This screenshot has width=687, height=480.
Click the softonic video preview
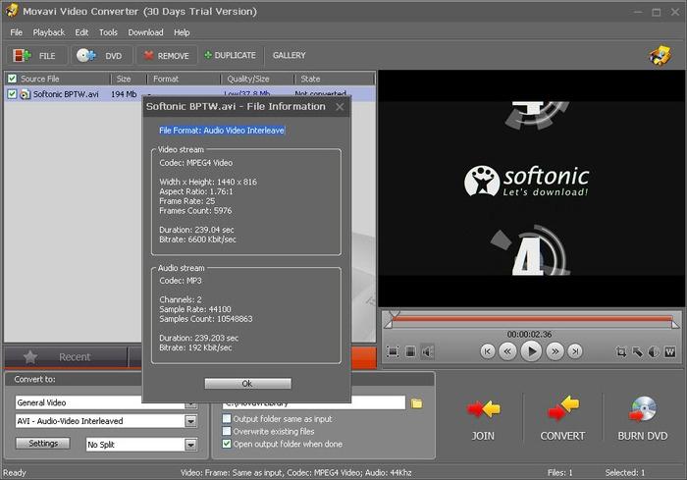[532, 188]
